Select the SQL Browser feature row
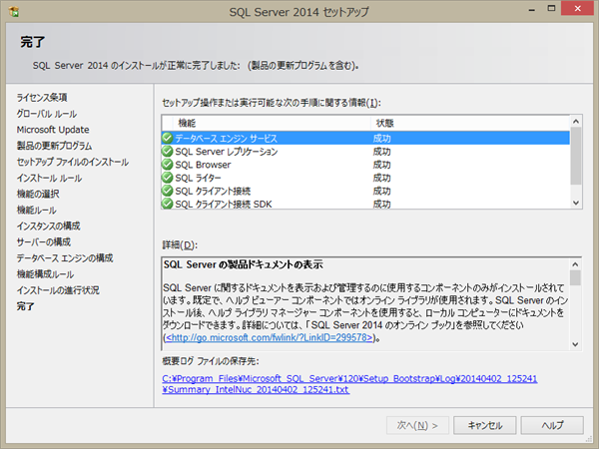 (365, 165)
